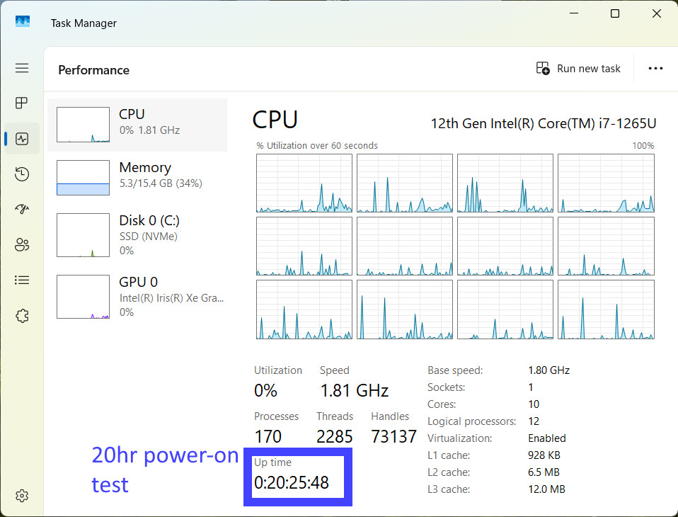Image resolution: width=678 pixels, height=517 pixels.
Task: Click the Task Manager app icon
Action: point(23,22)
